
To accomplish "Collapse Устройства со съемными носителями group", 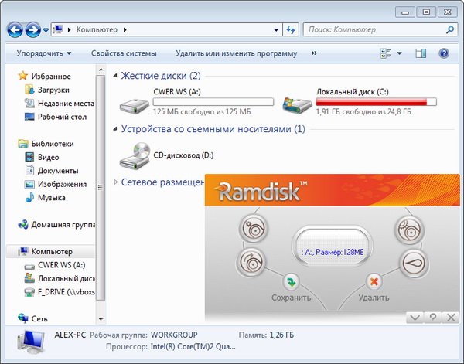I will [114, 129].
